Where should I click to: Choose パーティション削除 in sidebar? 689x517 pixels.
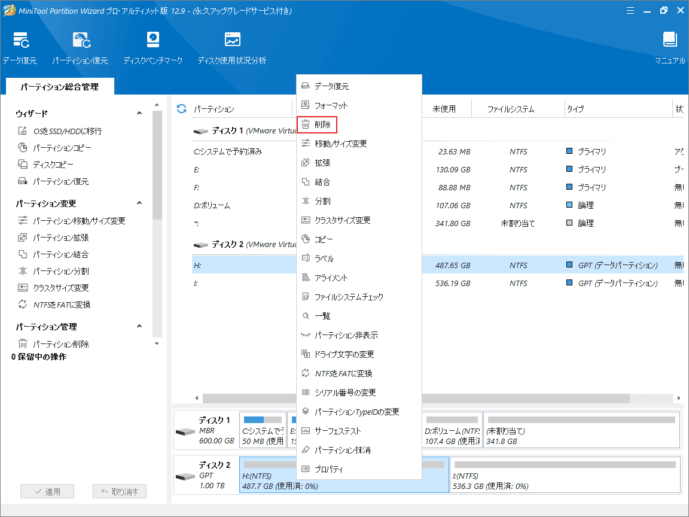[x=53, y=344]
